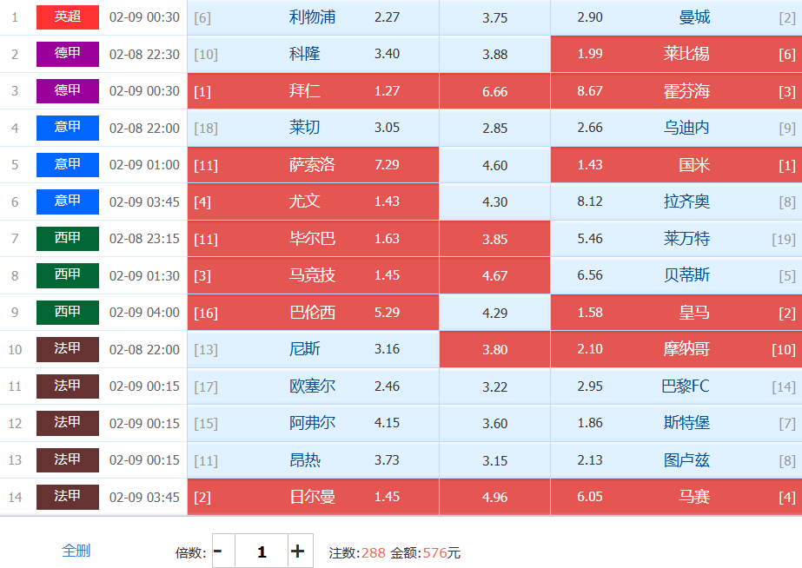The height and width of the screenshot is (568, 802).
Task: Increase the 倍数 multiplier with plus button
Action: (297, 551)
